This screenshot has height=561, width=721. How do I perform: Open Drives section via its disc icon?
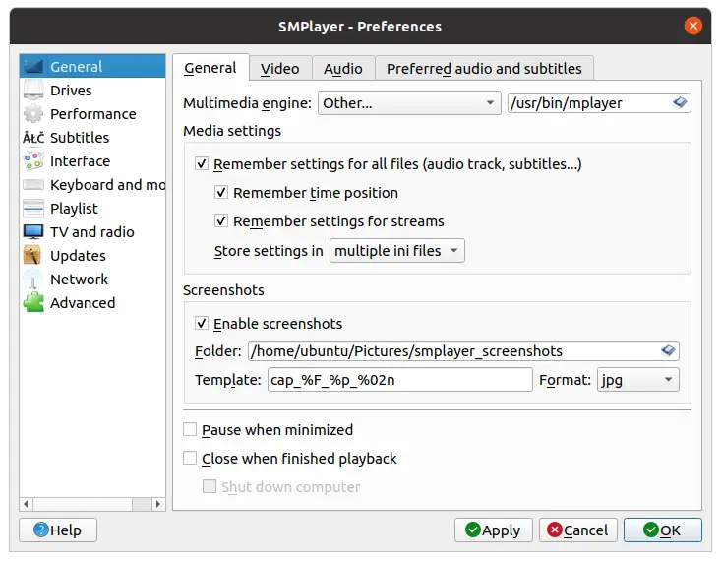[33, 90]
